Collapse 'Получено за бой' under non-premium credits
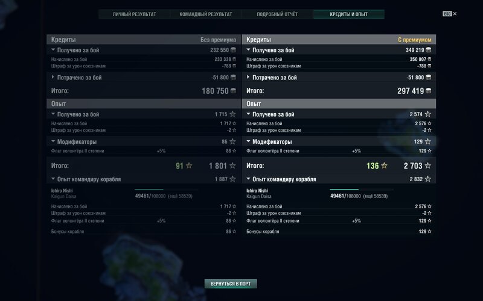This screenshot has height=301, width=483. [x=53, y=51]
